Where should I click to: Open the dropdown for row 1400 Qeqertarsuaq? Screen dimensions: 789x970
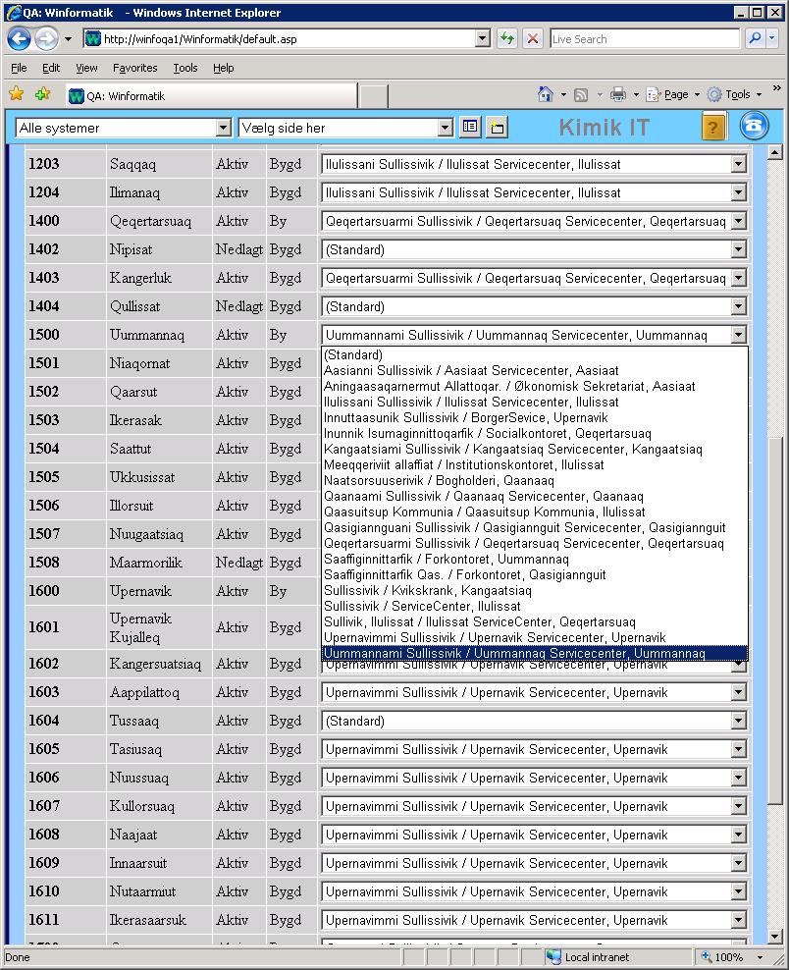738,221
